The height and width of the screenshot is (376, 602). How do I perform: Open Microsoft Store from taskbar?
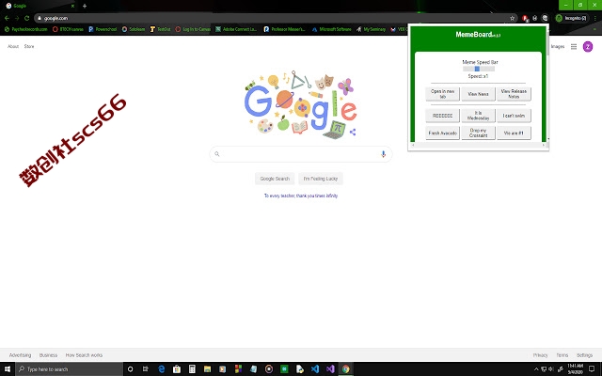point(177,369)
